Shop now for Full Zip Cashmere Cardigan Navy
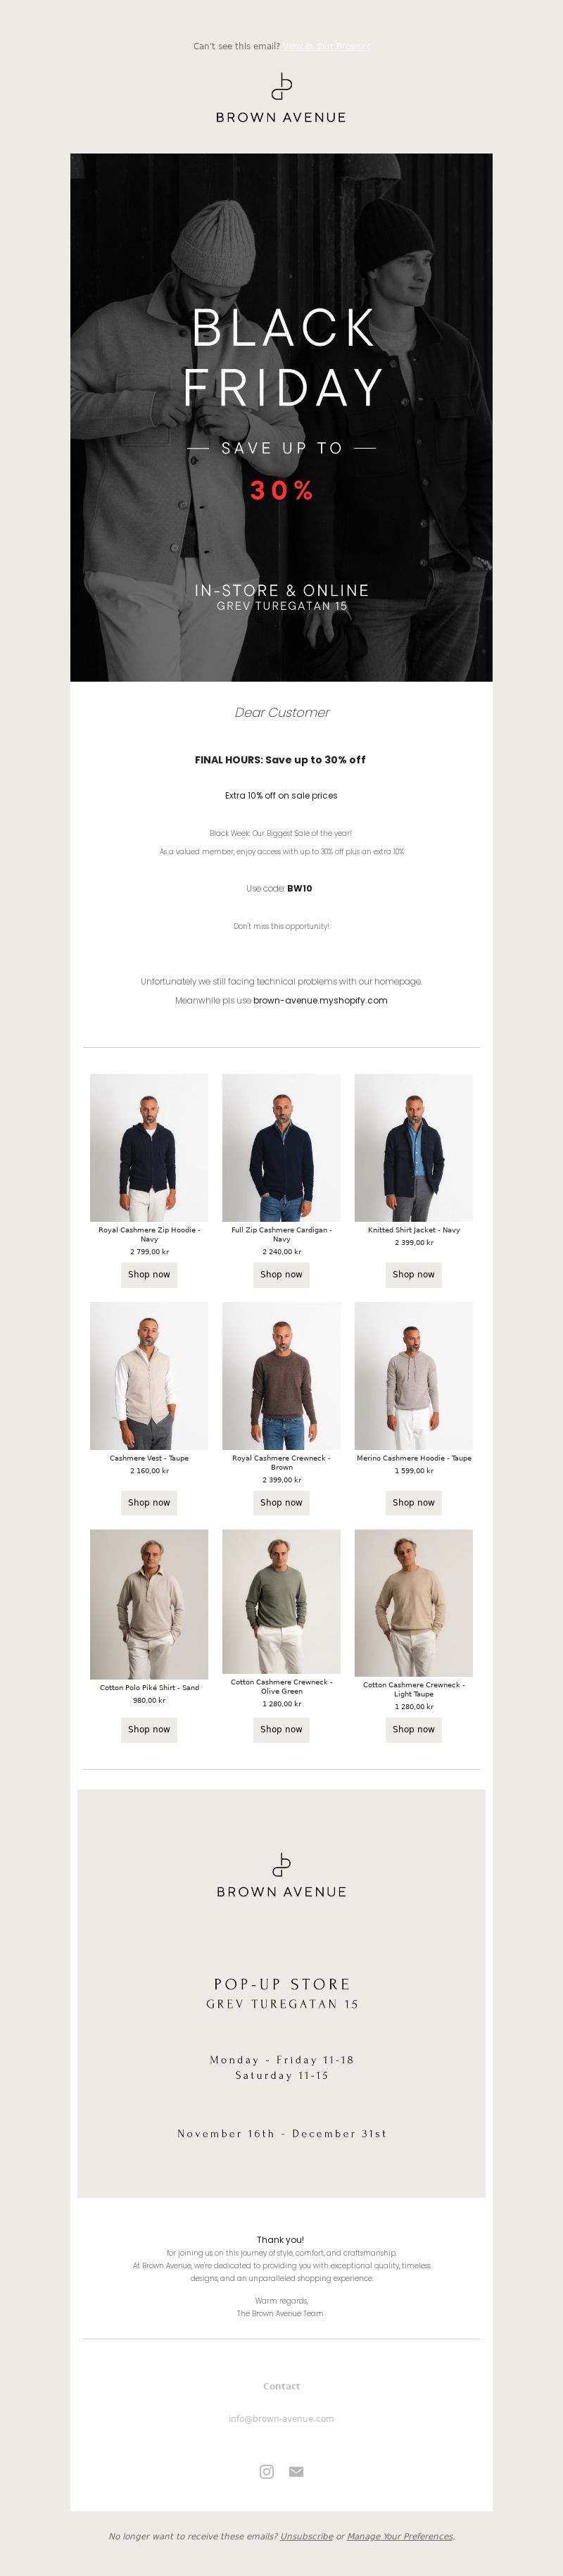563x2576 pixels. pyautogui.click(x=281, y=1274)
